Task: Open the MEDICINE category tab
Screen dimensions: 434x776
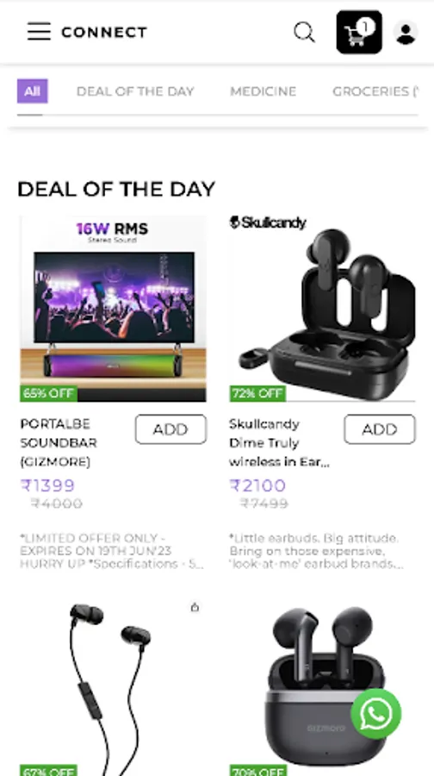Action: (x=263, y=91)
